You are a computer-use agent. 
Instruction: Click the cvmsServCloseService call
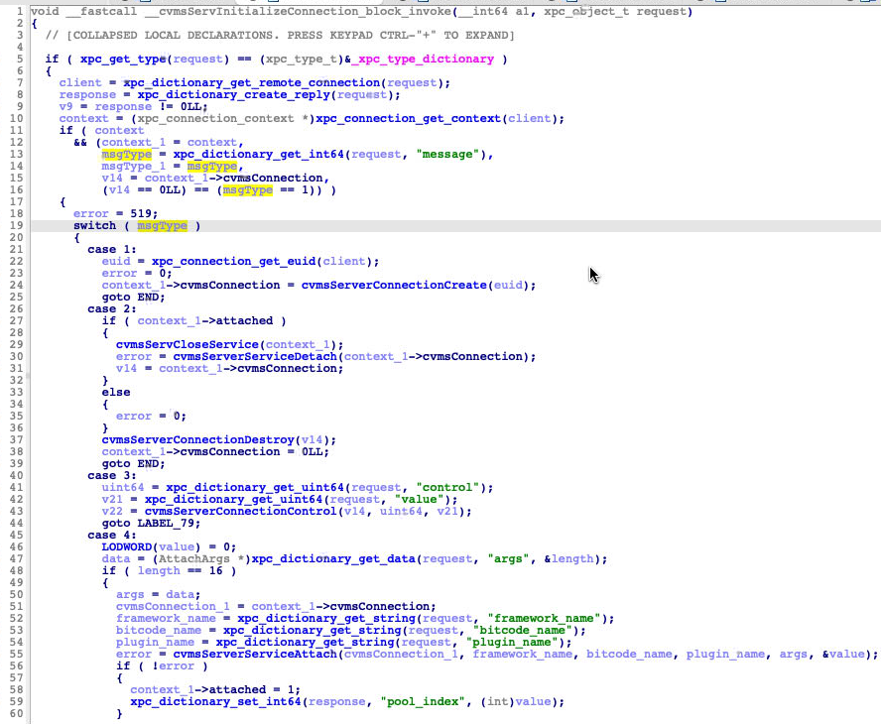point(186,344)
